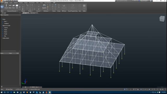Choose the Wall element tool

click(x=17, y=6)
